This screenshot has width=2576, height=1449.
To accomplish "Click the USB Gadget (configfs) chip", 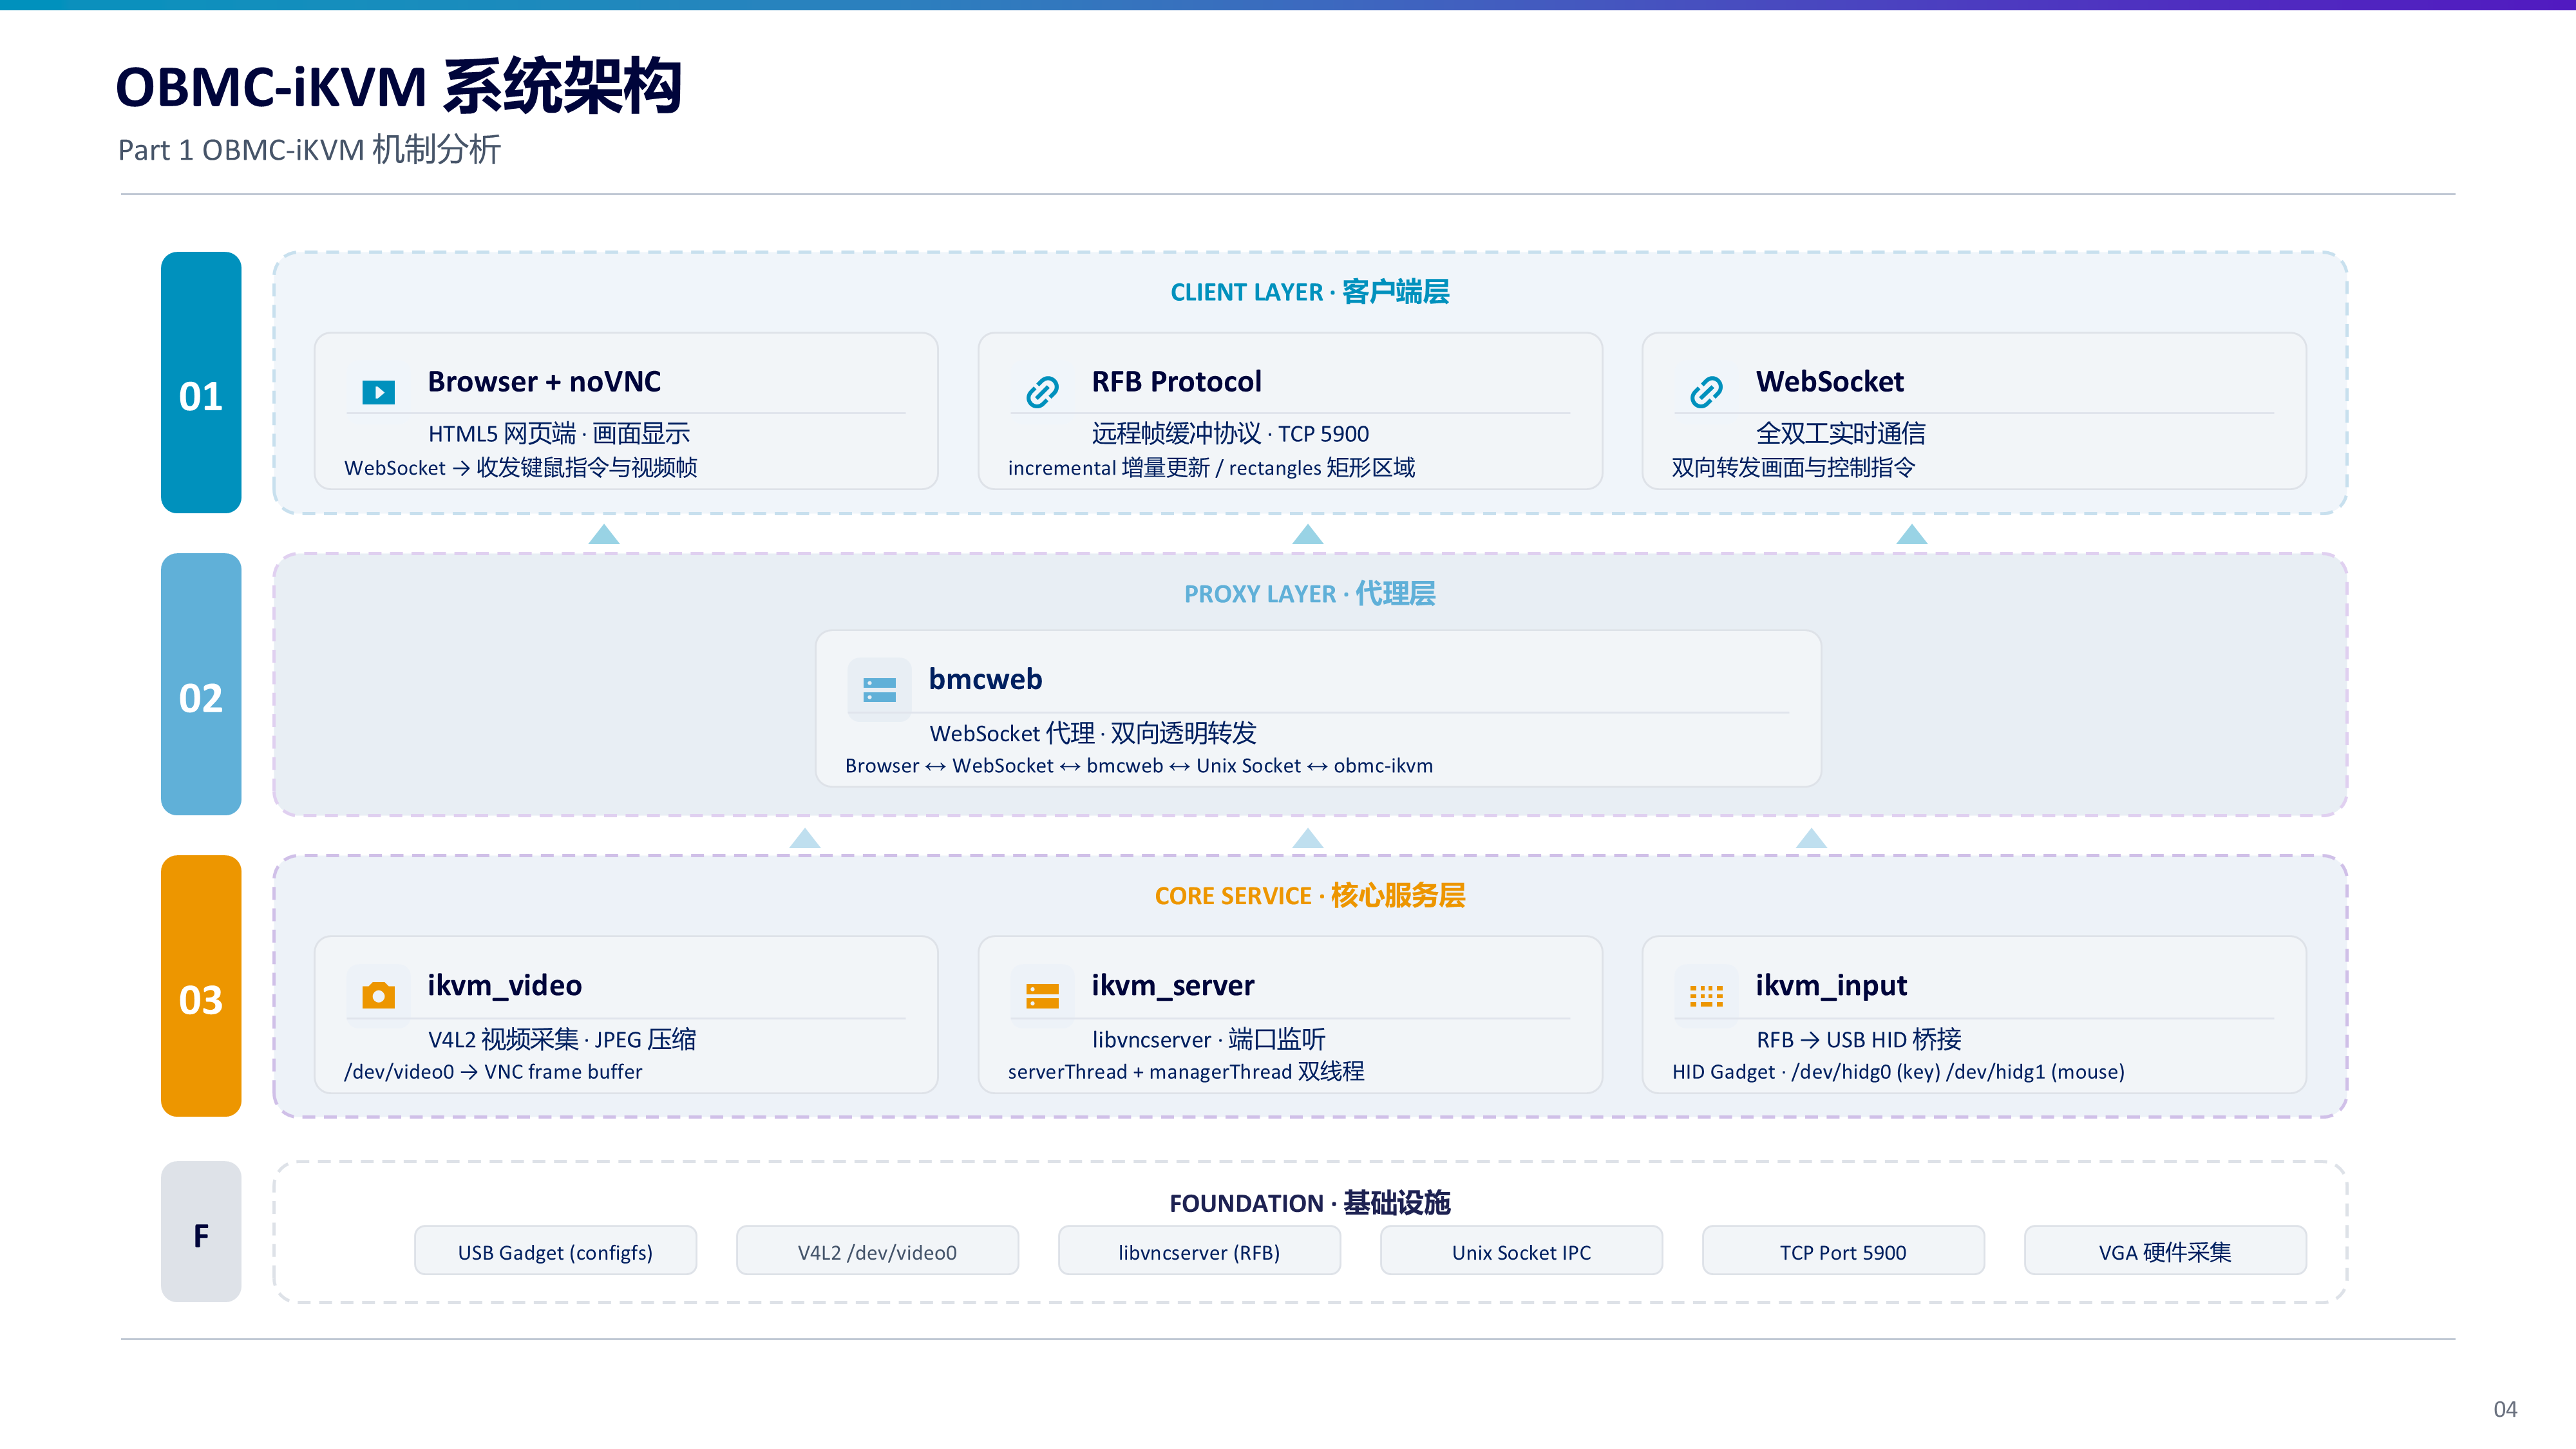I will (x=555, y=1251).
